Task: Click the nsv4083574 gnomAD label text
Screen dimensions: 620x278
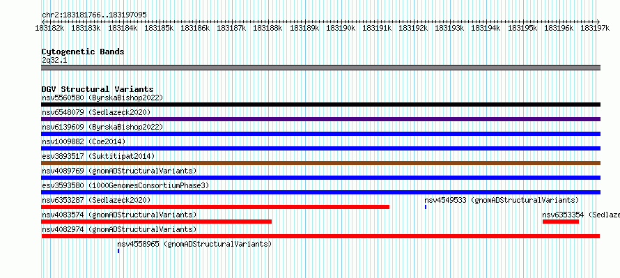Action: click(x=119, y=215)
